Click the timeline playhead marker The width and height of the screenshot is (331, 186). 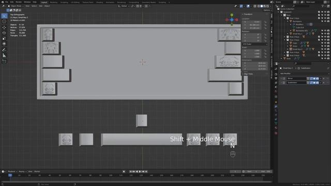(10, 175)
